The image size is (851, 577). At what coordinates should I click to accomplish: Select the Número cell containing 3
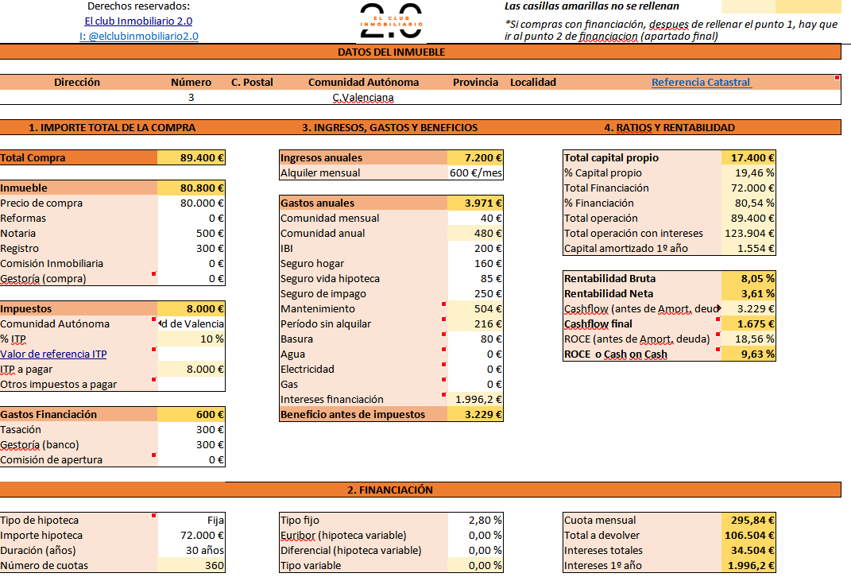191,98
